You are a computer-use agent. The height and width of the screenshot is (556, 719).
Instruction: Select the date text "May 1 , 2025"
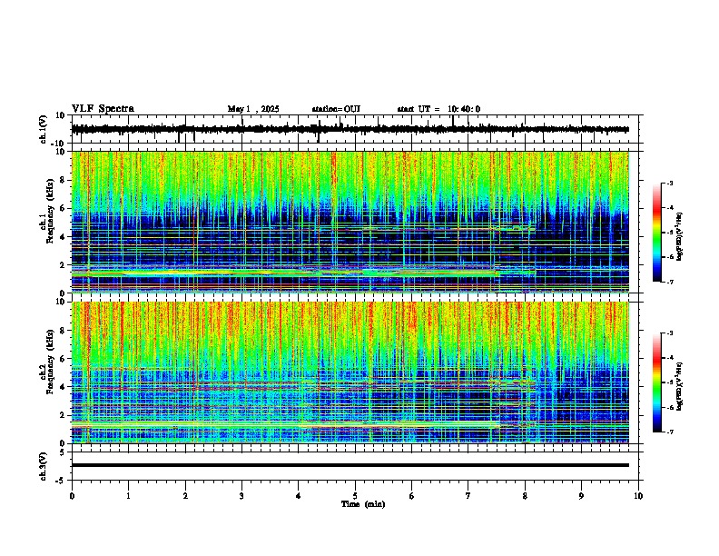point(253,109)
